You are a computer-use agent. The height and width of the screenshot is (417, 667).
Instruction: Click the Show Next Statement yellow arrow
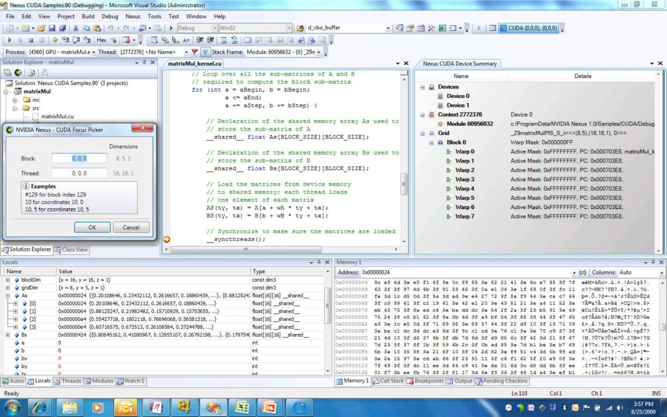(55, 40)
